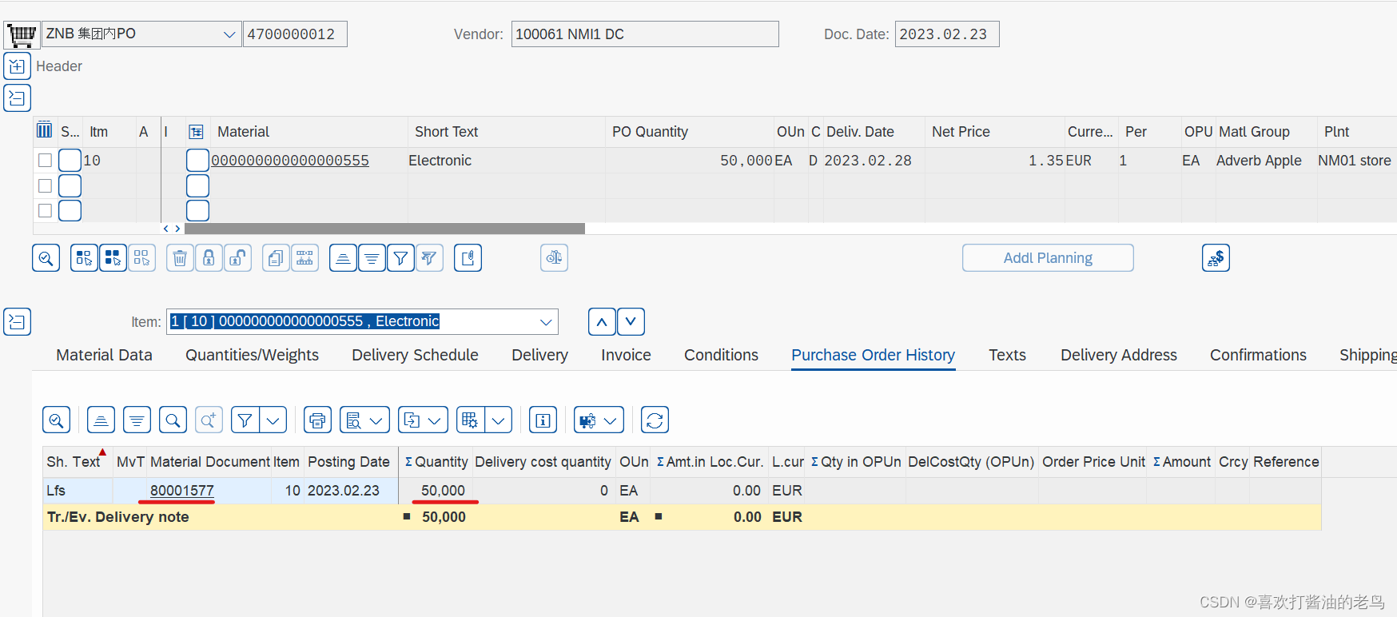1397x617 pixels.
Task: Click the Delete item trash icon
Action: [x=180, y=258]
